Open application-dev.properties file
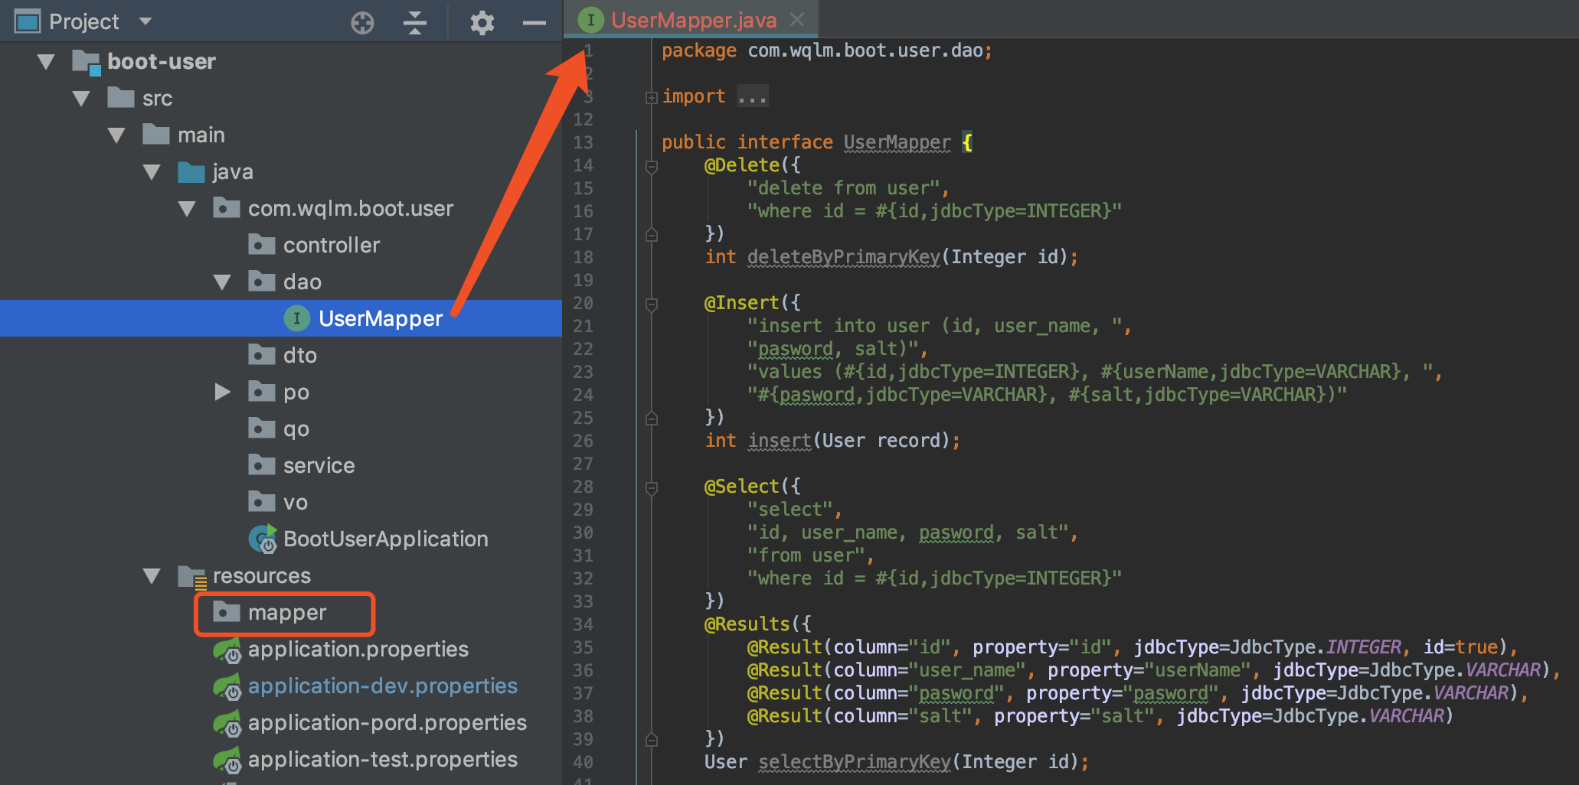Screen dimensions: 1579x785 383,686
